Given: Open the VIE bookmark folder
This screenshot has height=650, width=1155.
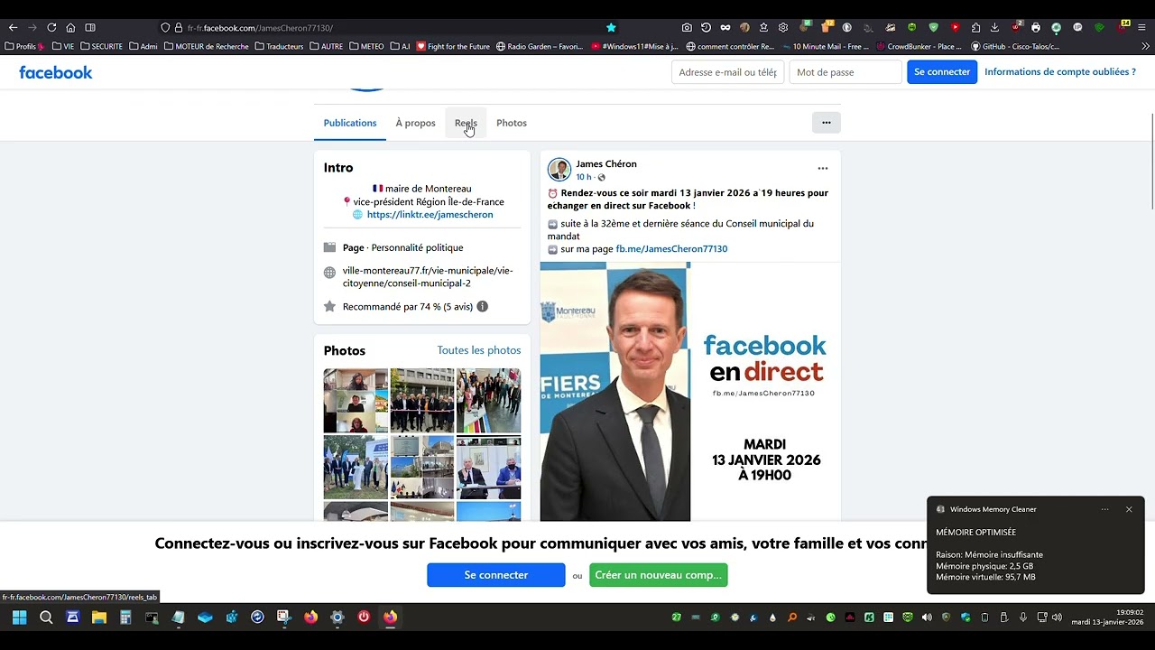Looking at the screenshot, I should point(63,46).
